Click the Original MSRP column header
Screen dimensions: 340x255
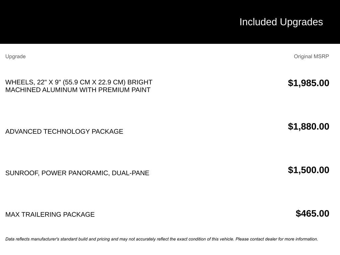[x=311, y=56]
